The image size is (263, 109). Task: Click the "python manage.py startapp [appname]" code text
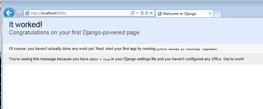click(187, 49)
